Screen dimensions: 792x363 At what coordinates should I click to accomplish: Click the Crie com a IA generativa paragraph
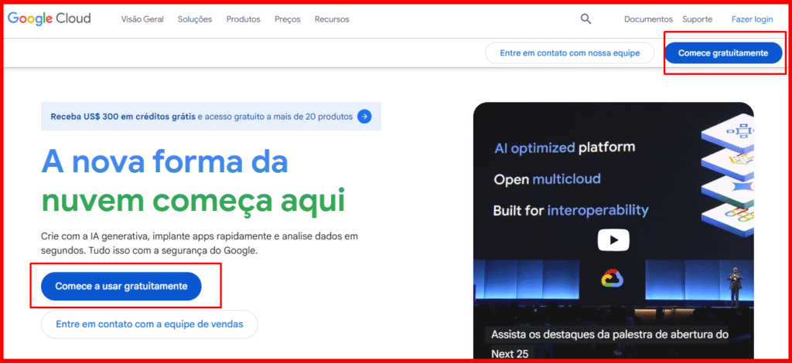click(x=200, y=243)
